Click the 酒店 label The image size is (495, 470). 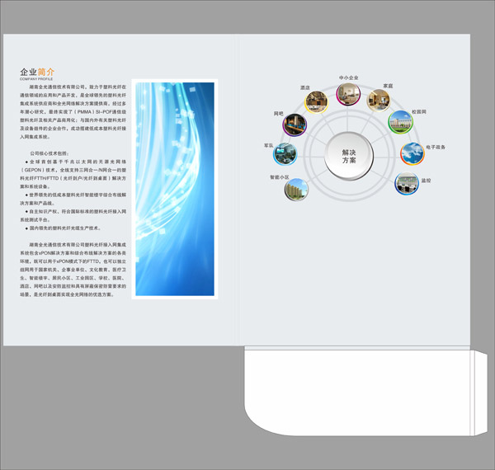(305, 87)
